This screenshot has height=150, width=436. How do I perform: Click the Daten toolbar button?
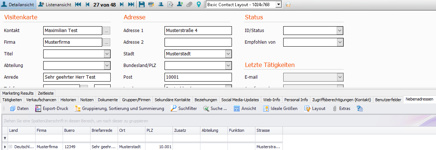[x=19, y=108]
